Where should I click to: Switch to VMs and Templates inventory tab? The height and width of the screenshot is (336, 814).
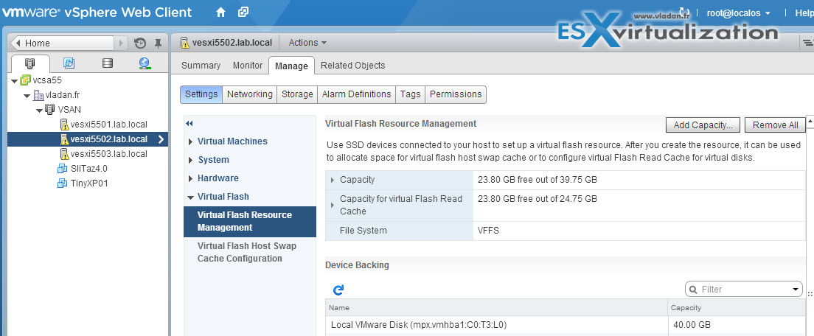[69, 63]
